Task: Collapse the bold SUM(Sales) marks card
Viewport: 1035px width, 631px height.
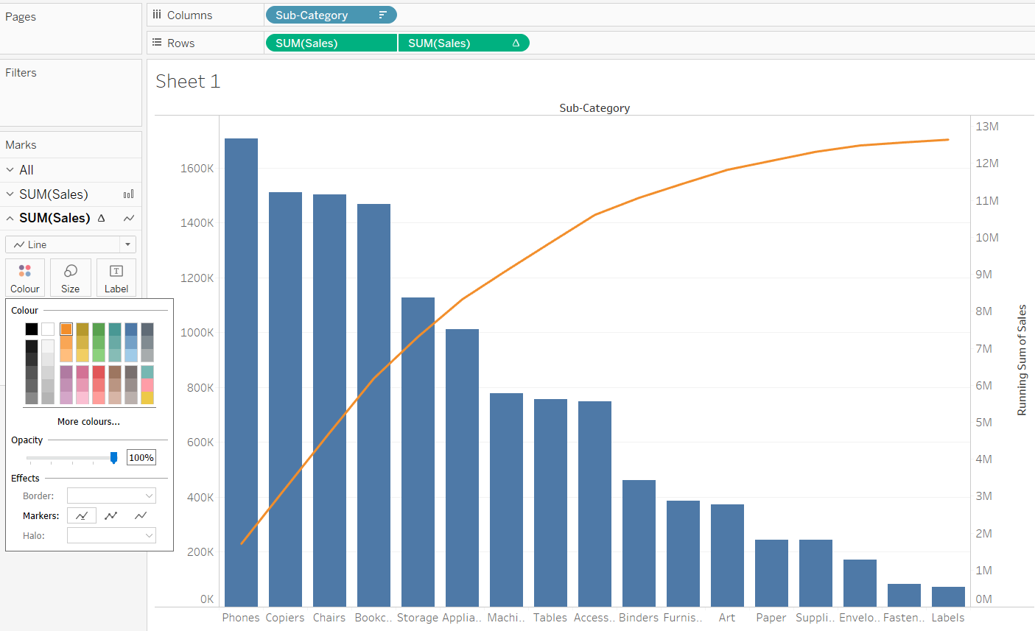Action: 10,218
